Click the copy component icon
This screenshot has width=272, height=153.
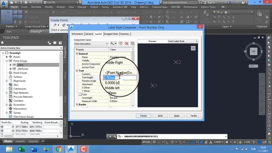tap(121, 43)
